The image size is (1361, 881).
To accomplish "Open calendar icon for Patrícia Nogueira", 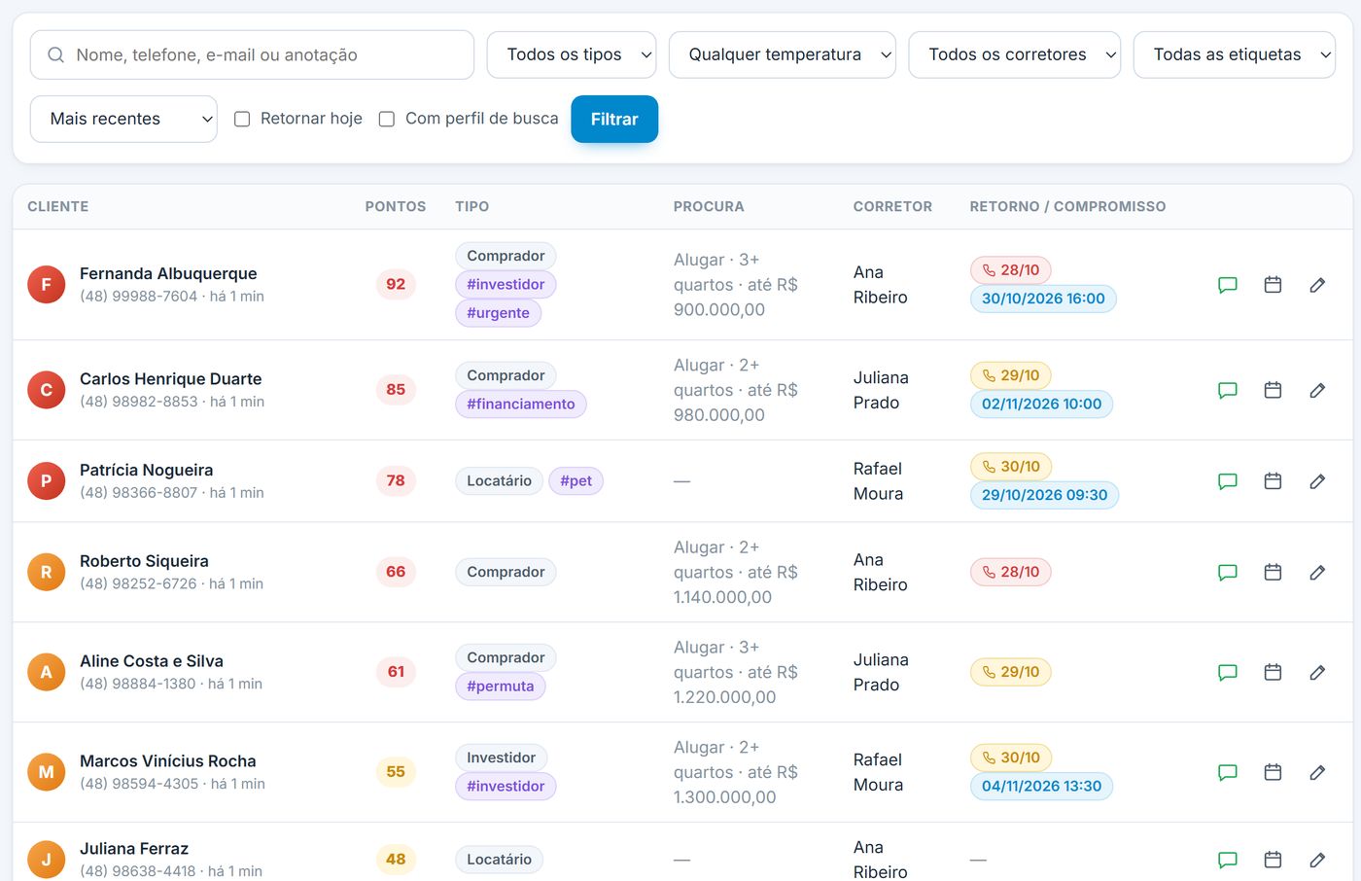I will (1273, 481).
